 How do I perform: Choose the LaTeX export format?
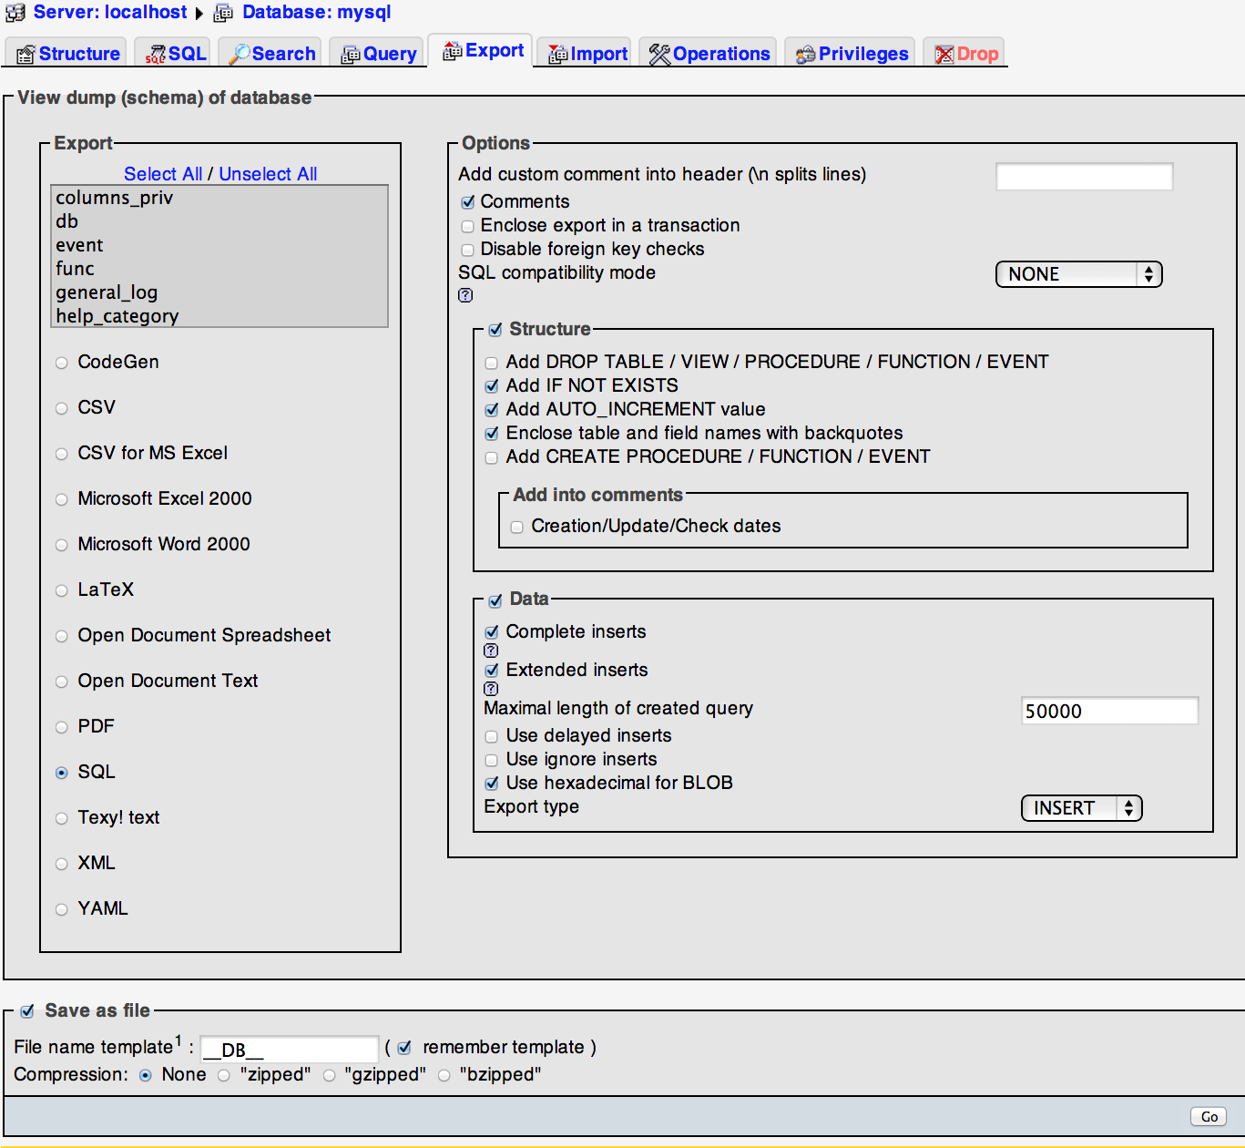[62, 590]
